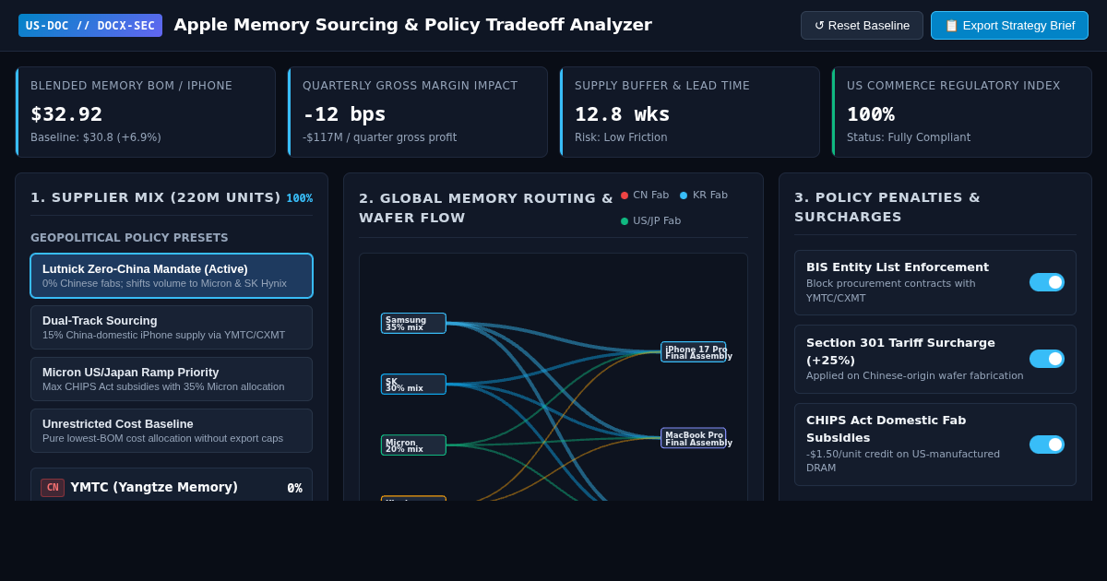1107x581 pixels.
Task: Open the US Commerce Regulatory Index card
Action: pos(962,112)
